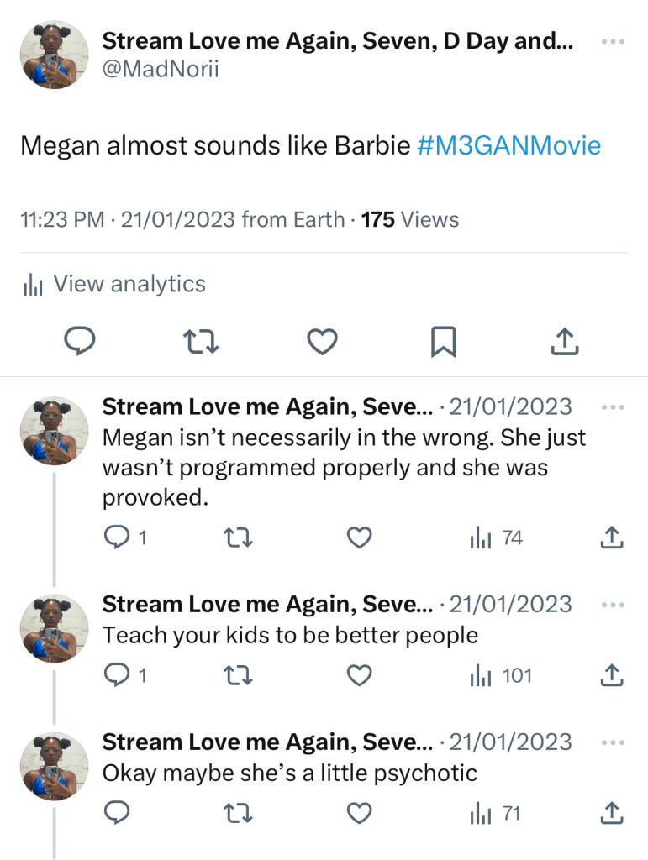Open the @MadNorii profile handle
The height and width of the screenshot is (860, 648).
(x=160, y=69)
